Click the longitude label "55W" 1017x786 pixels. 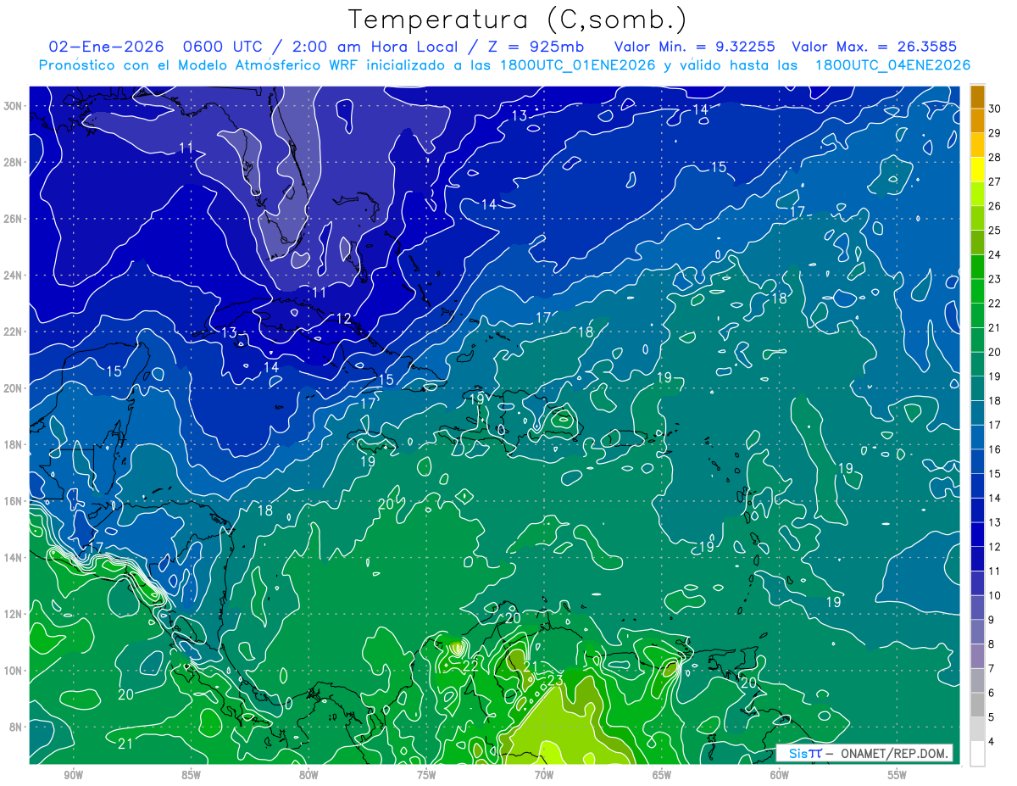(x=898, y=775)
